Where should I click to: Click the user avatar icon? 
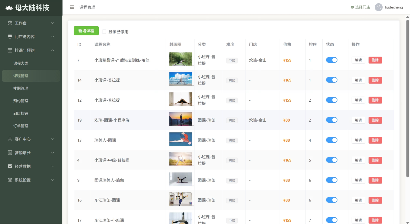point(378,7)
